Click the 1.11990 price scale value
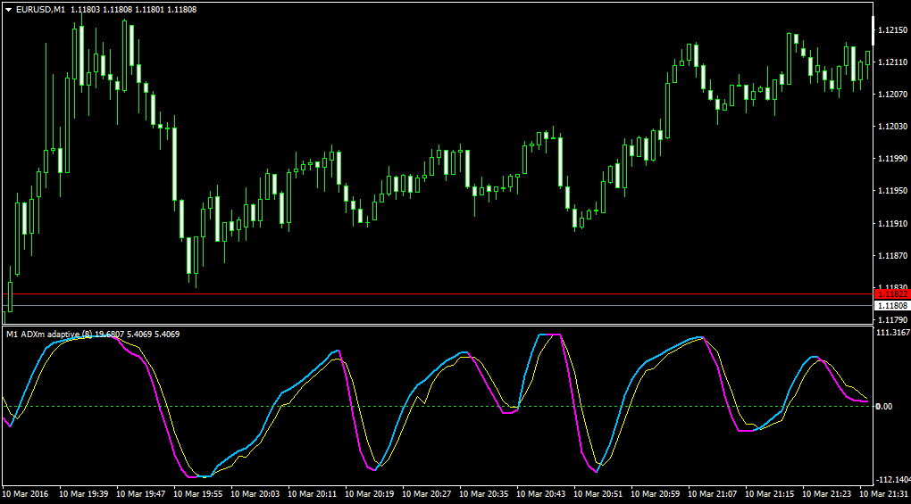The image size is (911, 504). tap(893, 158)
